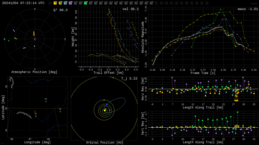The image size is (259, 145).
Task: Click station 01 cross marker on map
Action: coord(36,116)
